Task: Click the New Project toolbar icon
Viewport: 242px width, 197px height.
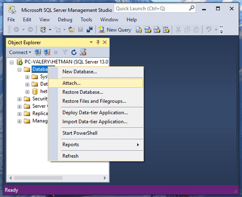Action: click(43, 30)
